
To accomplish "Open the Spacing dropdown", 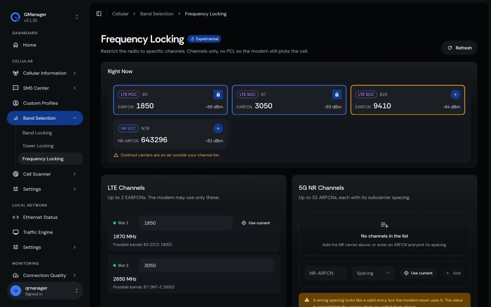I will point(373,273).
